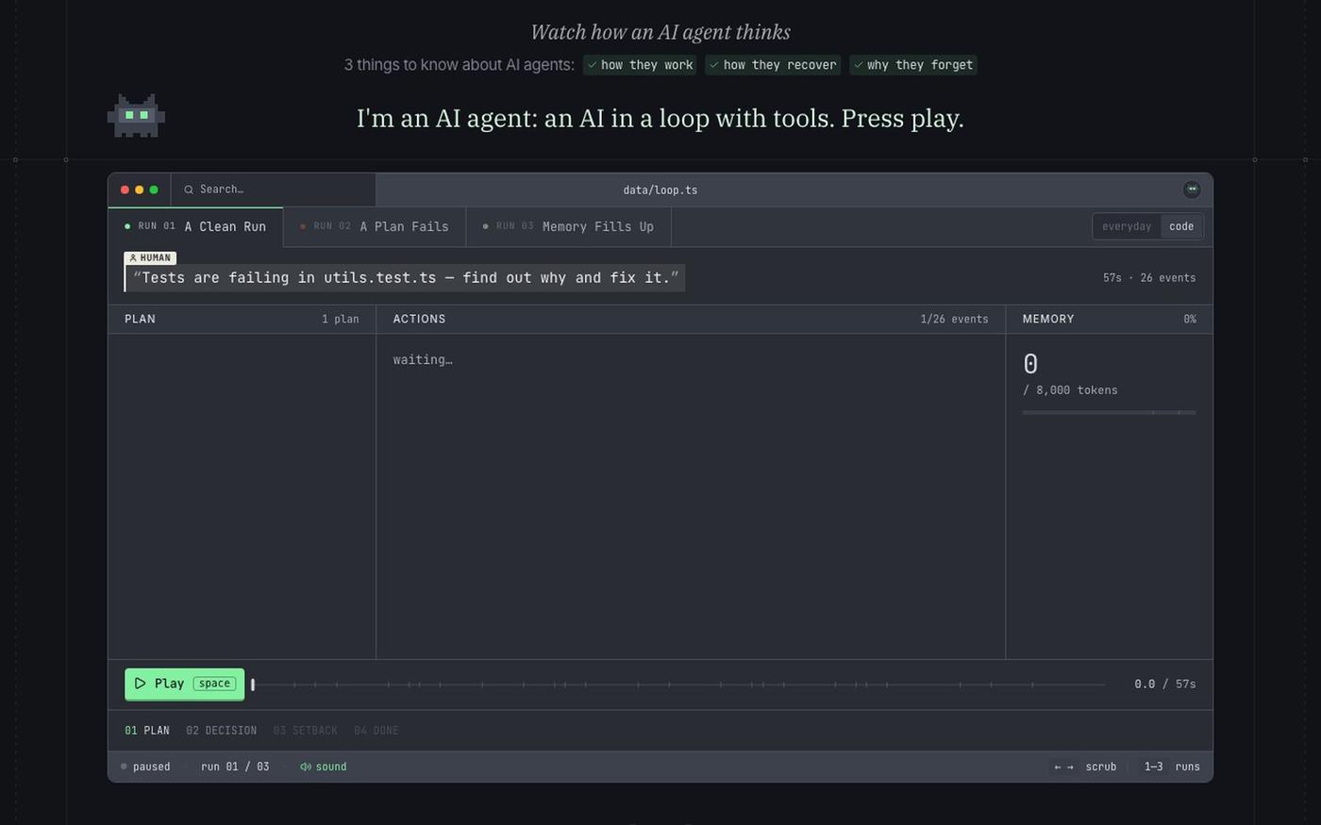
Task: Click the search magnifier icon
Action: point(189,190)
